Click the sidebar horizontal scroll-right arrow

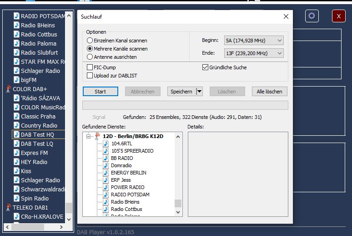point(61,227)
